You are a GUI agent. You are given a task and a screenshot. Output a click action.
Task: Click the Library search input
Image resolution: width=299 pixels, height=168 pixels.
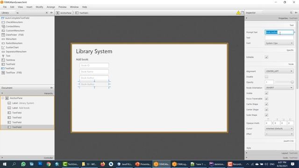[x=30, y=13]
